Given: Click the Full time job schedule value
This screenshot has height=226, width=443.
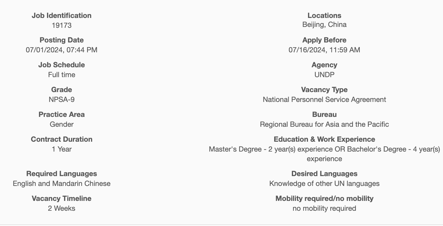Looking at the screenshot, I should click(x=62, y=75).
